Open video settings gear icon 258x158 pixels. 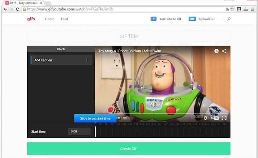tap(206, 118)
